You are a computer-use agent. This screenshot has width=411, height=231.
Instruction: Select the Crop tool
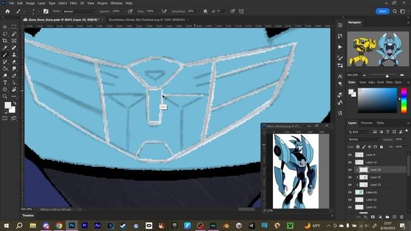click(4, 41)
